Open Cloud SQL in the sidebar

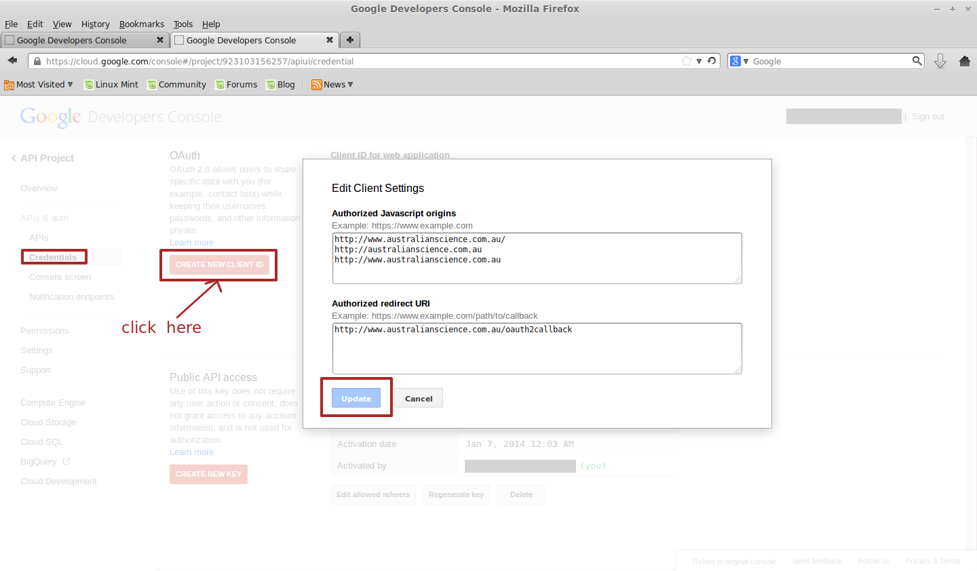[41, 442]
